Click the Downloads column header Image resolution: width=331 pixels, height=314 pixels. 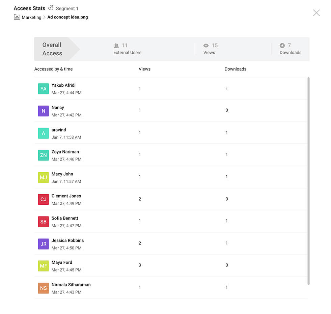[236, 69]
